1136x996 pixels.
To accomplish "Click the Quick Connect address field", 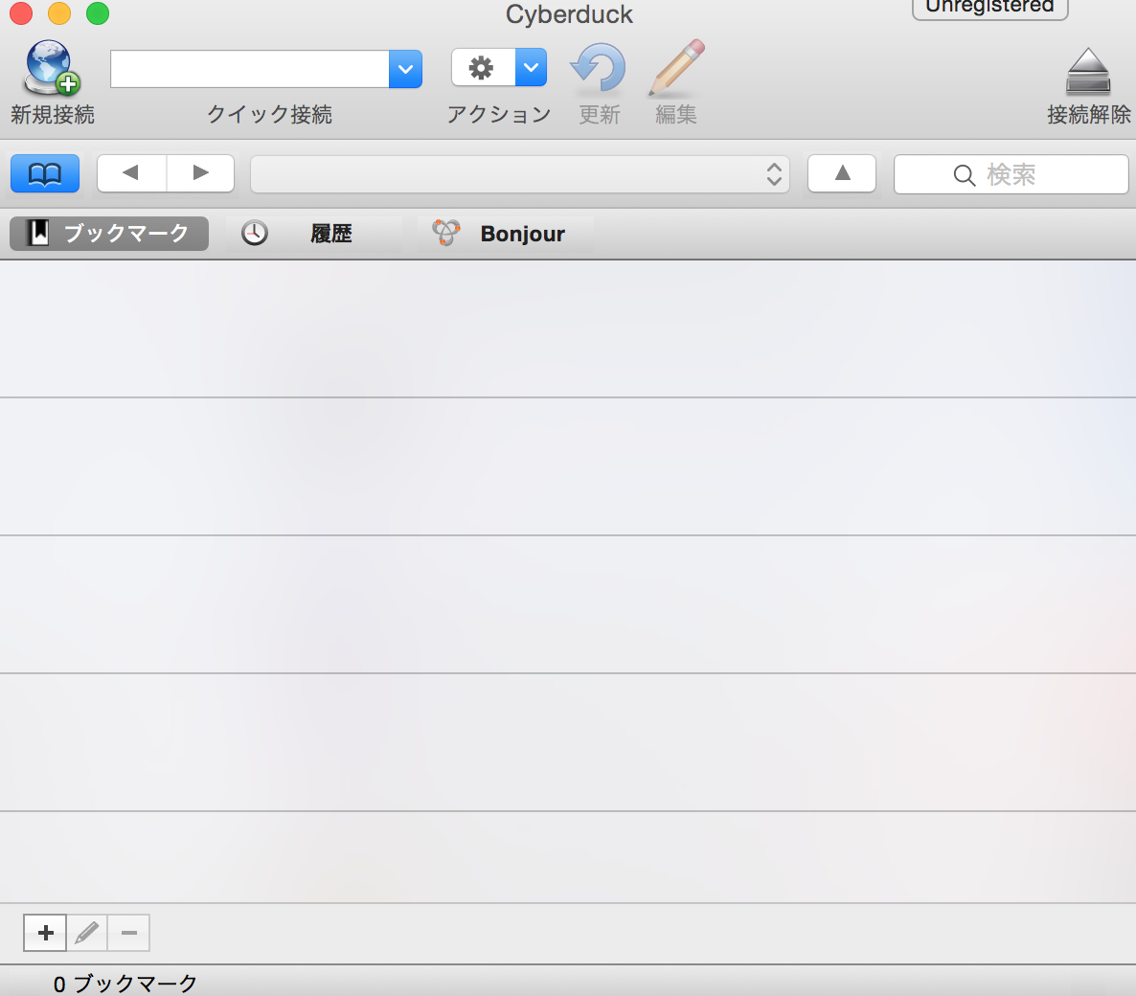I will (250, 69).
